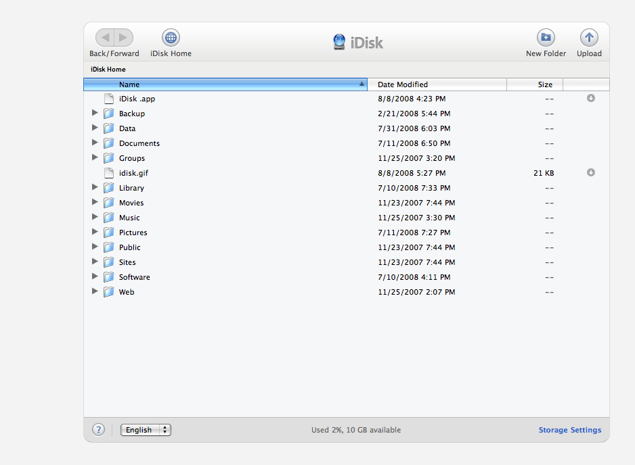Click the Forward navigation arrow
635x465 pixels.
[123, 37]
